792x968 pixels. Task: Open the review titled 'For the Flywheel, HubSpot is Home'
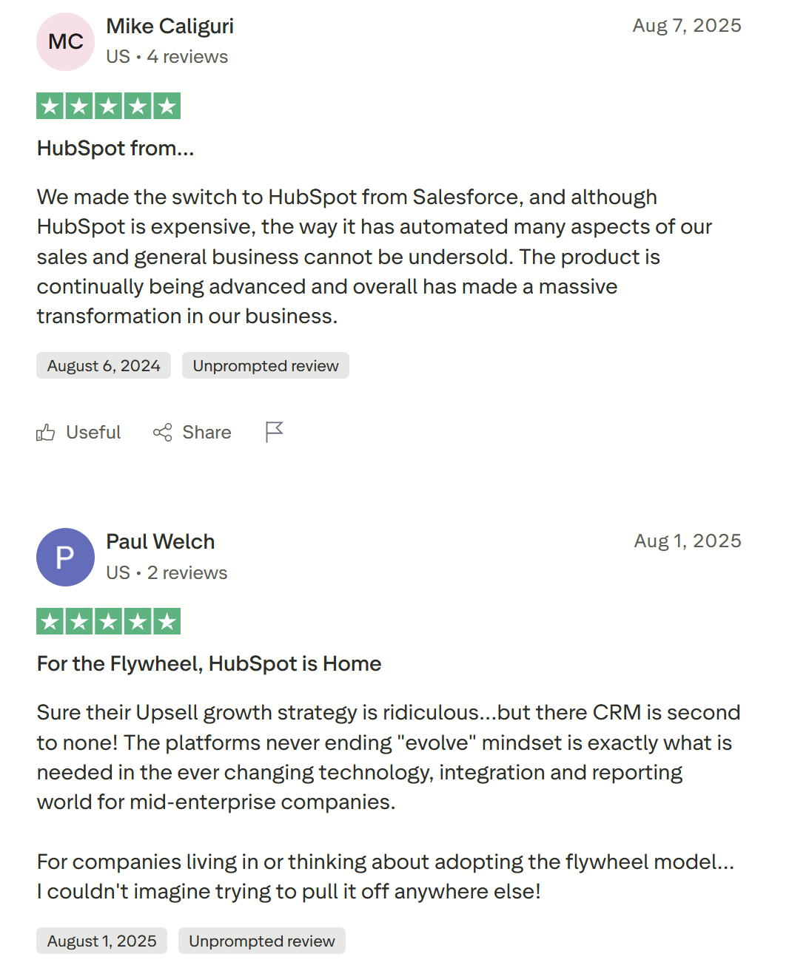tap(209, 663)
